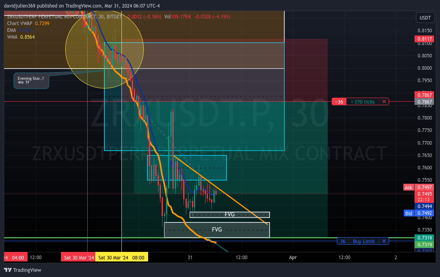Image resolution: width=440 pixels, height=277 pixels.
Task: Select the Ask price label
Action: point(409,187)
